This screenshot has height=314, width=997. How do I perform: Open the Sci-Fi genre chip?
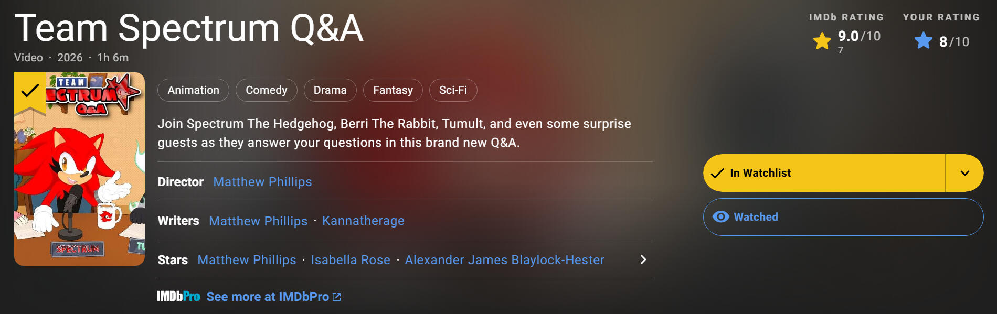pos(453,90)
